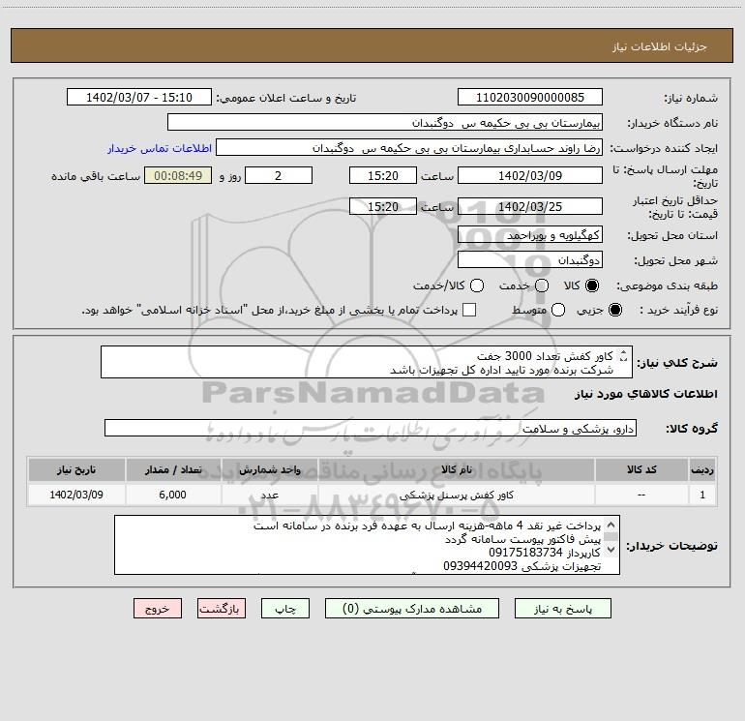745x721 pixels.
Task: Click the ایجاد کننده درخواست field
Action: (x=409, y=147)
